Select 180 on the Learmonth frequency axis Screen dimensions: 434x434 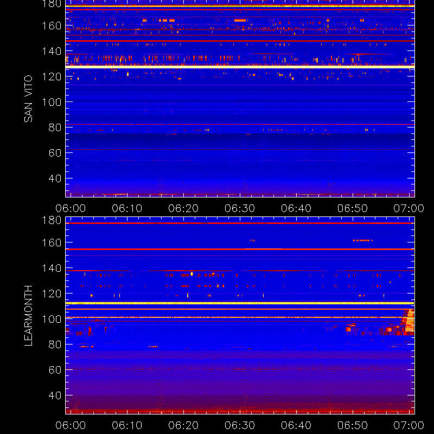click(52, 220)
